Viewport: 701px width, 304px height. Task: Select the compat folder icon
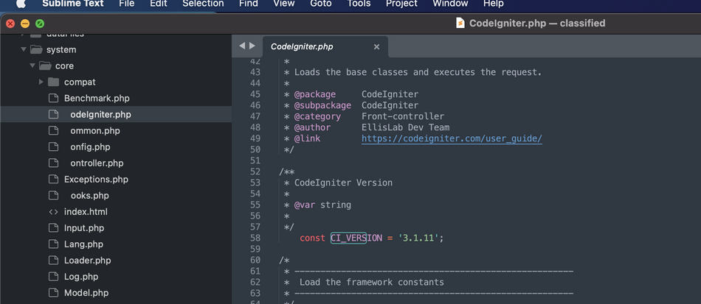(54, 82)
